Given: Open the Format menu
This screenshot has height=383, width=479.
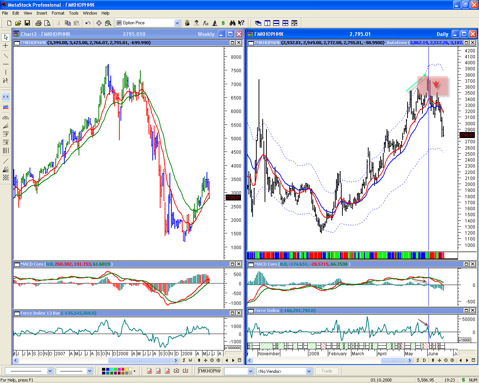Looking at the screenshot, I should (58, 13).
